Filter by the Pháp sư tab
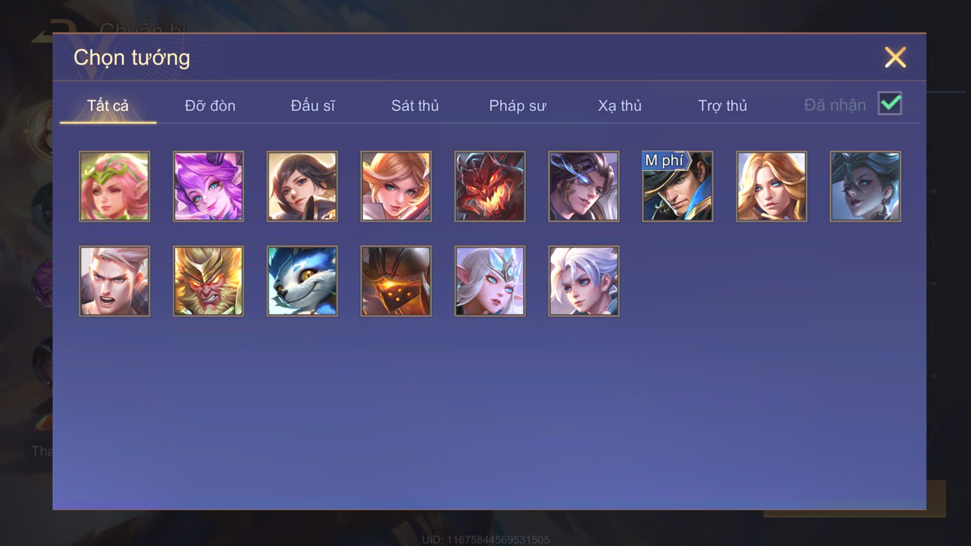 (518, 106)
